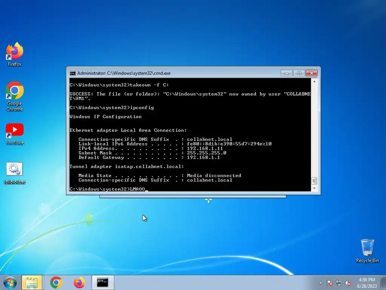
Task: Click the cmd scrollbar down arrow
Action: pos(314,188)
